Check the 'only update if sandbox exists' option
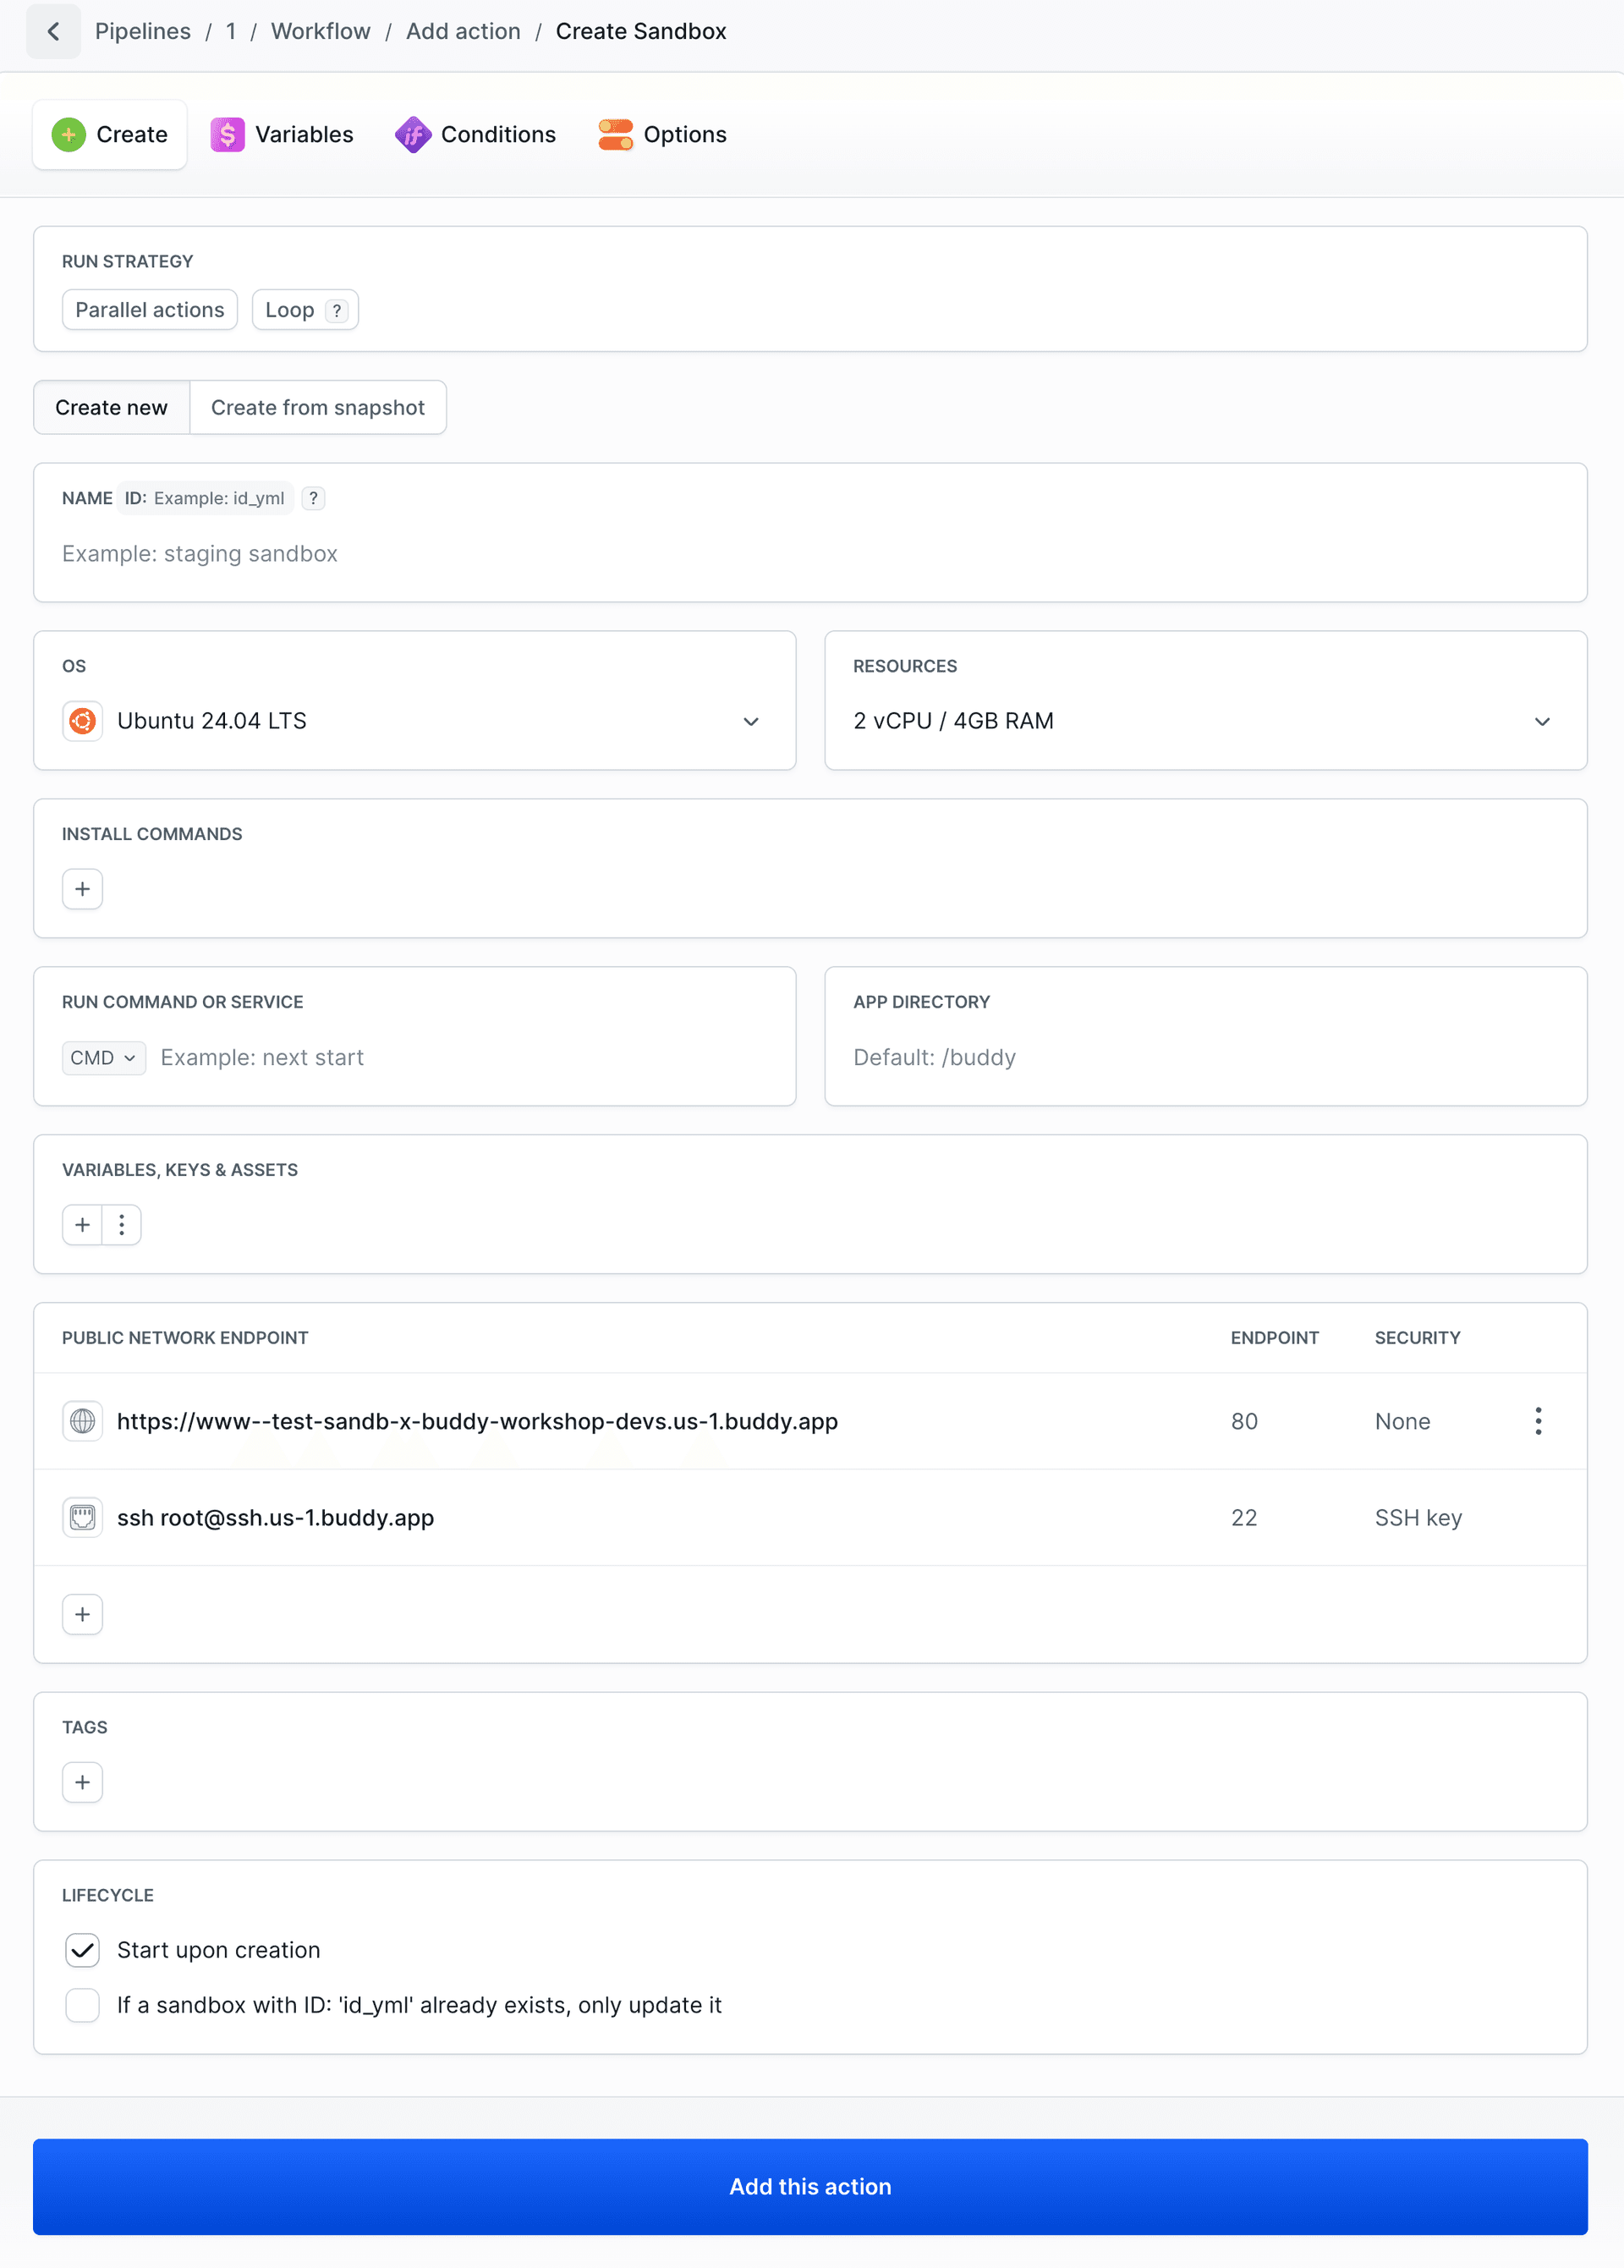Image resolution: width=1624 pixels, height=2268 pixels. click(x=82, y=2005)
